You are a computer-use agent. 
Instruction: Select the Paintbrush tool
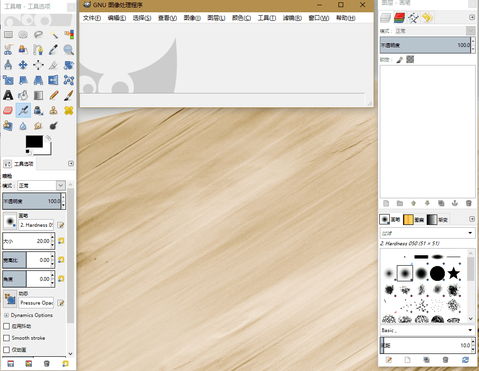tap(69, 95)
